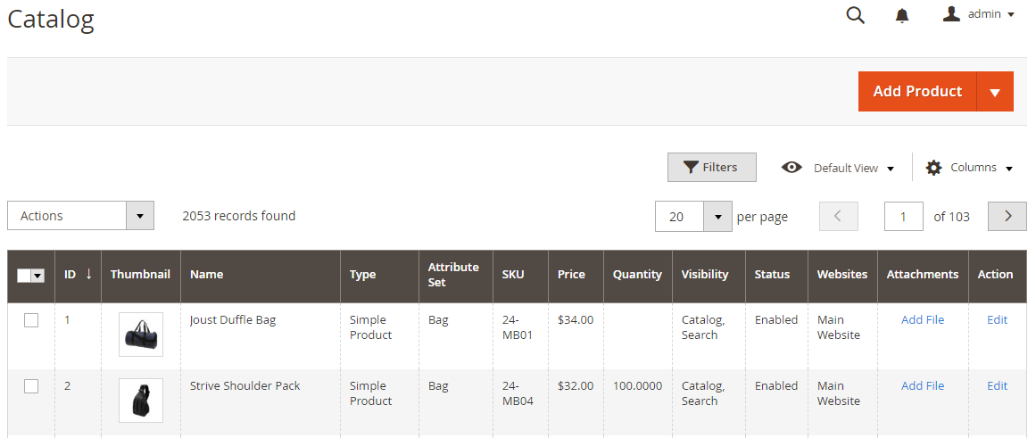
Task: Click the Columns gear icon
Action: 933,168
